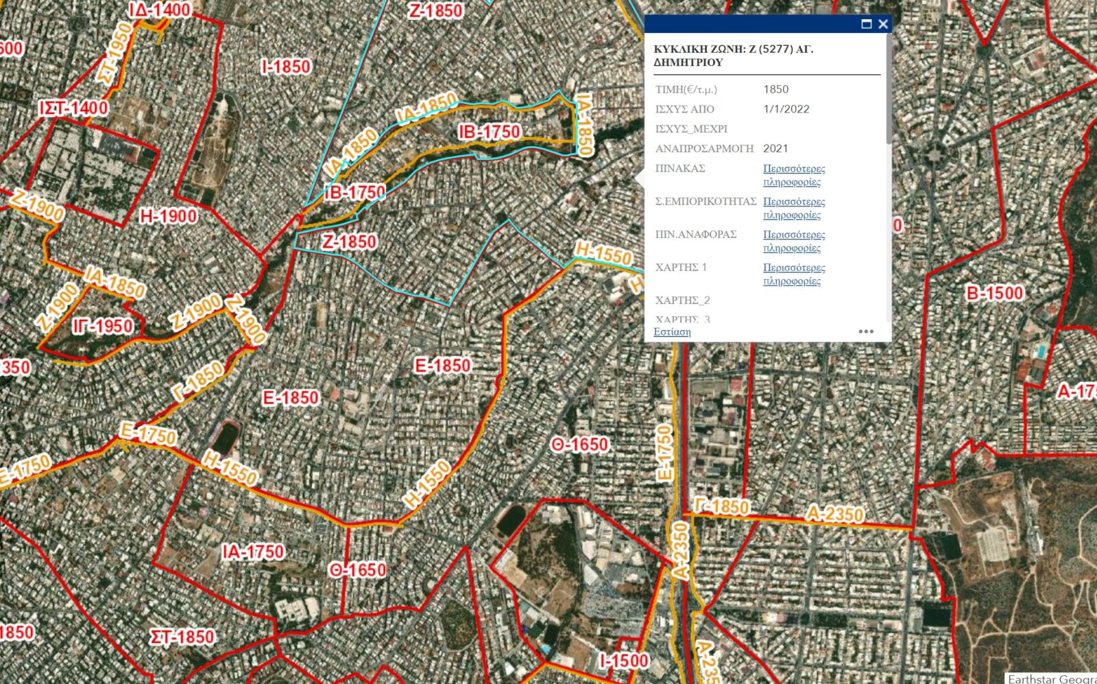
Task: Open the popup's three-dot actions menu
Action: tap(866, 331)
